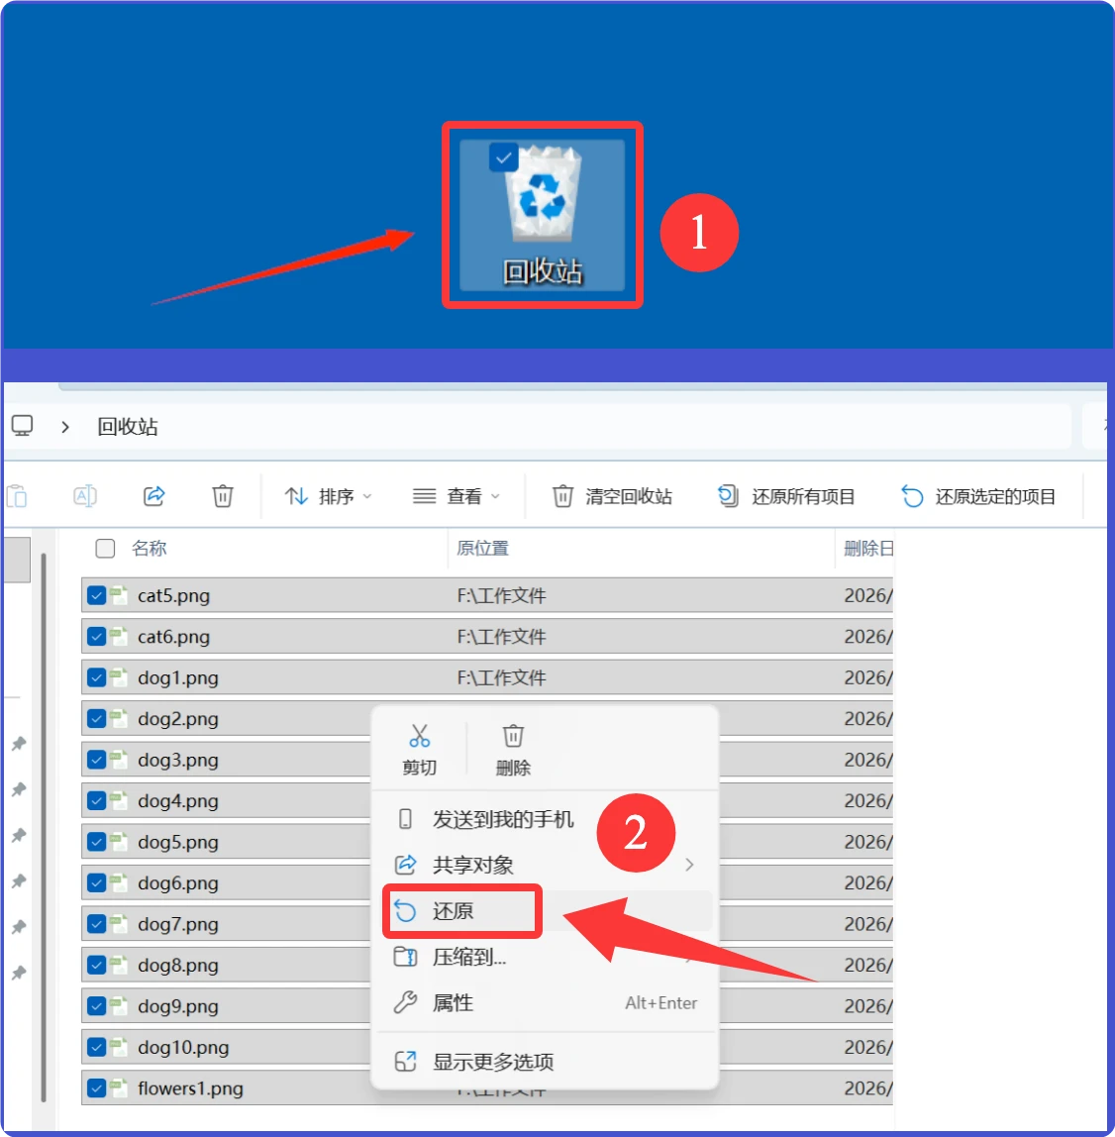Click F:\工作文件 location of cat6.png
Viewport: 1115px width, 1137px height.
(x=502, y=637)
